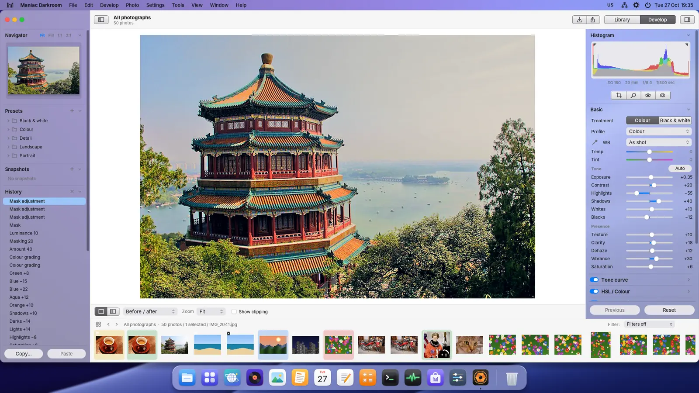
Task: Pick the white balance eyedropper
Action: coord(595,142)
